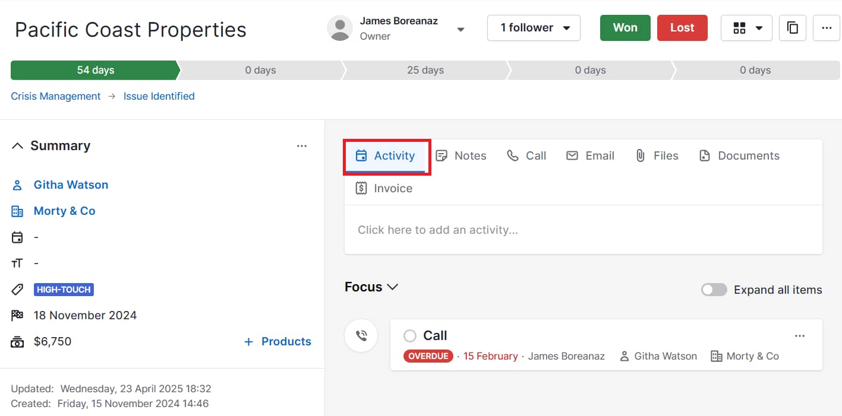Switch to the Notes tab

(x=461, y=155)
